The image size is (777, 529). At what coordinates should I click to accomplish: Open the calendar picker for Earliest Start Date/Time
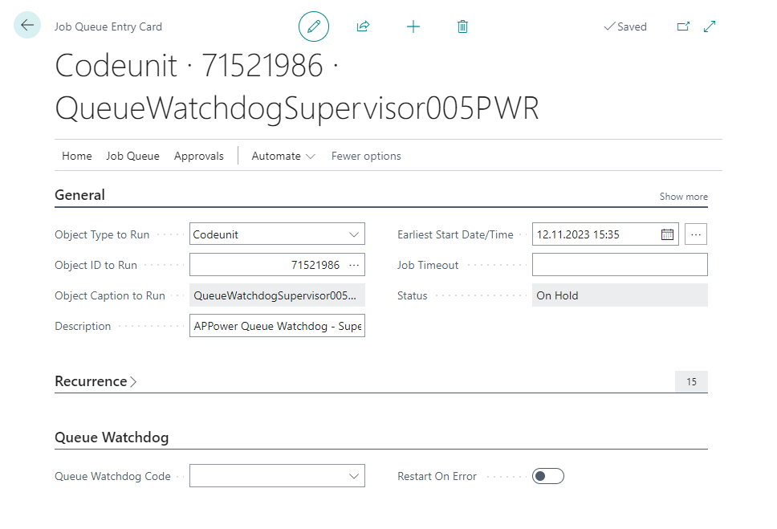tap(669, 234)
